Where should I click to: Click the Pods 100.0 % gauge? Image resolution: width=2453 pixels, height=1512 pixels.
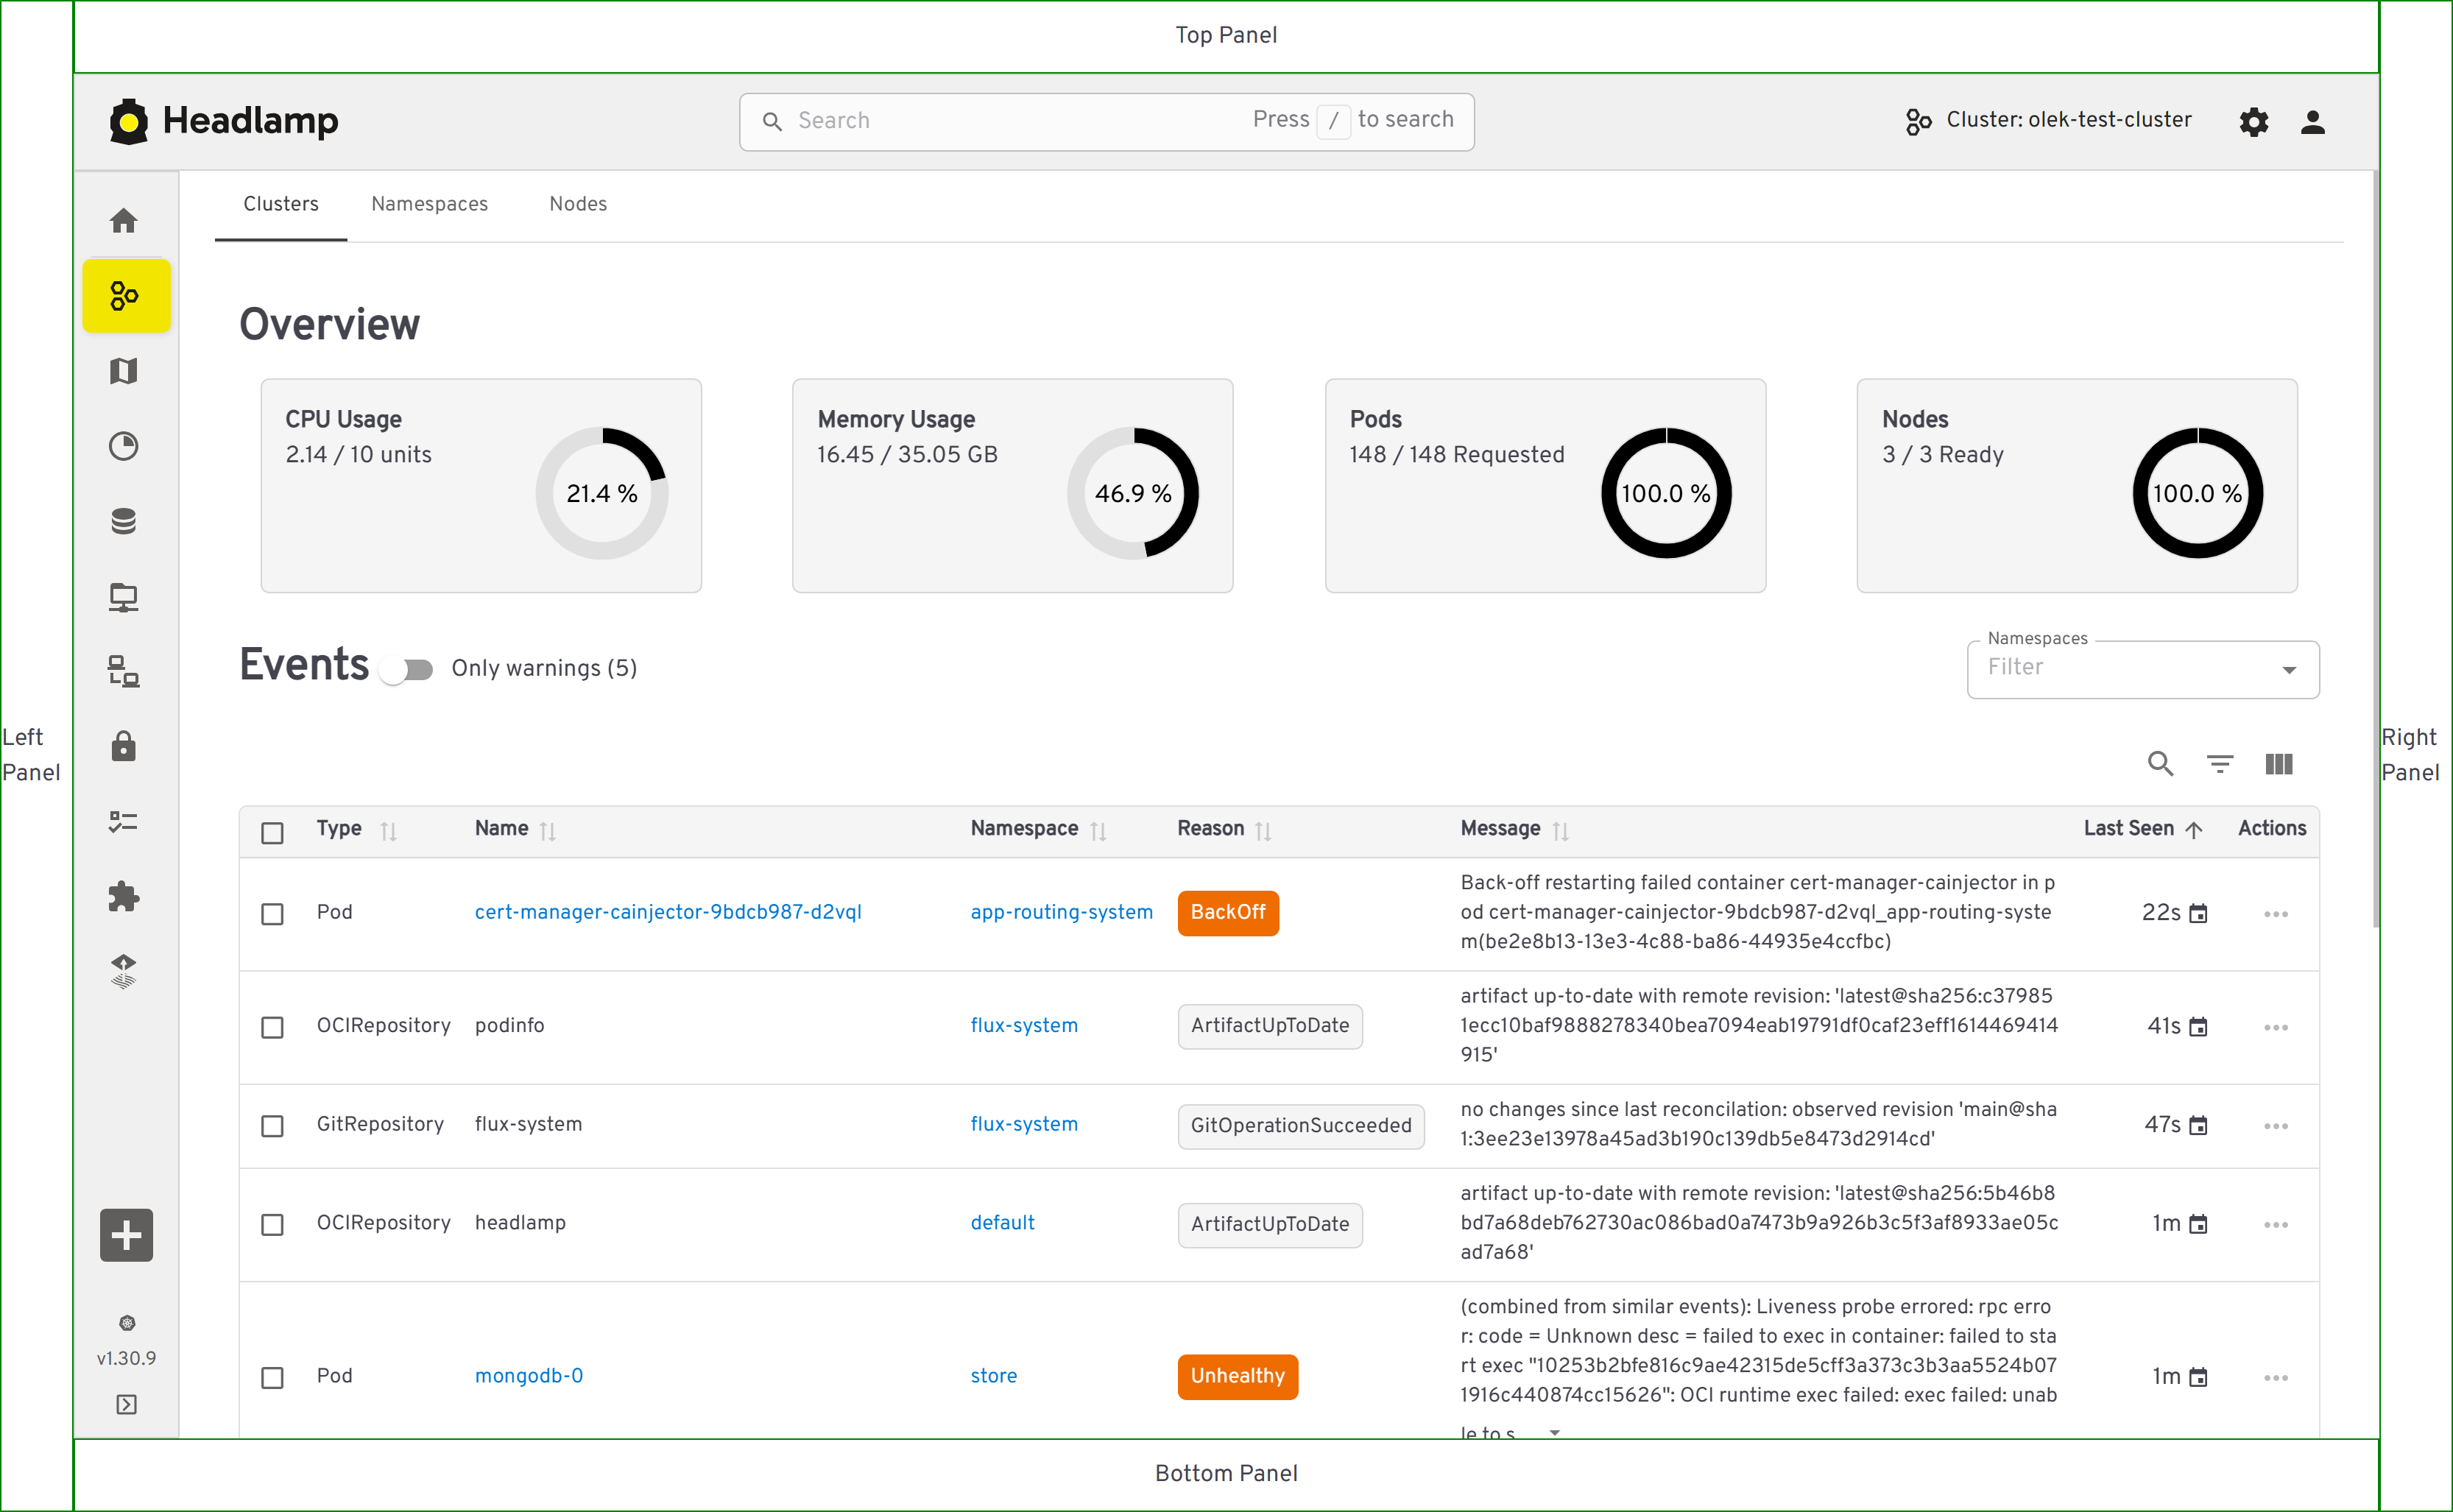click(x=1666, y=493)
